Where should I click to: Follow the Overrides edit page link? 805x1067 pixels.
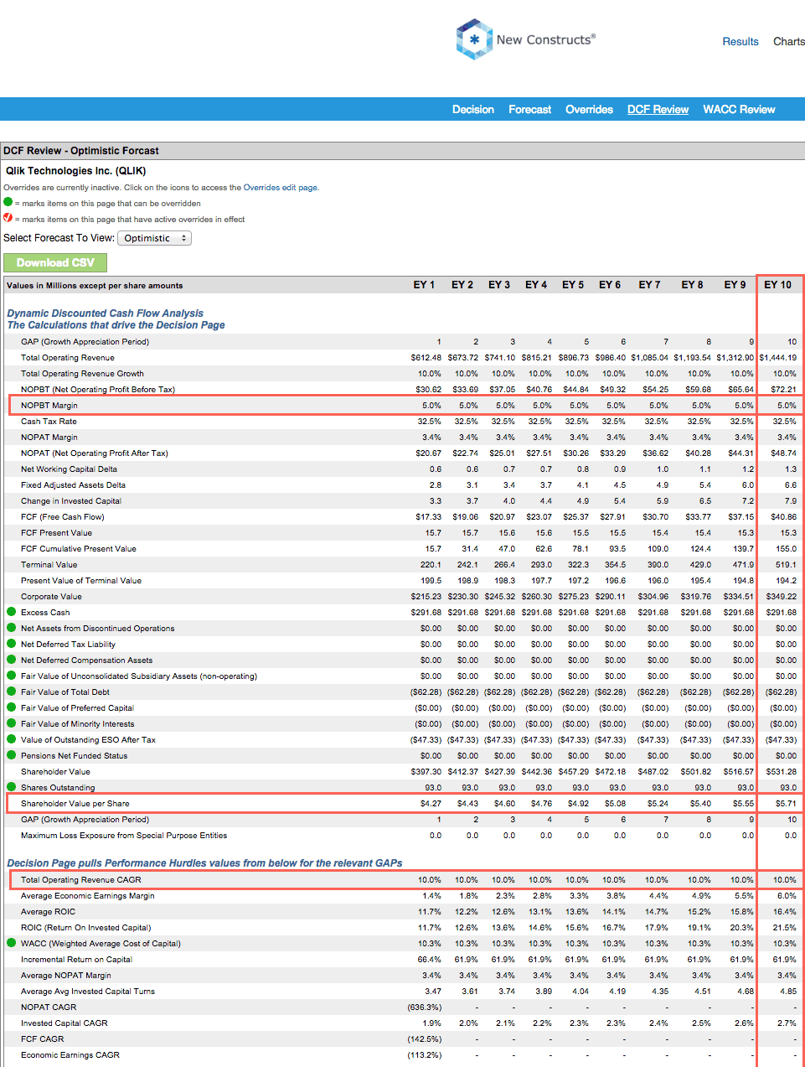tap(281, 188)
